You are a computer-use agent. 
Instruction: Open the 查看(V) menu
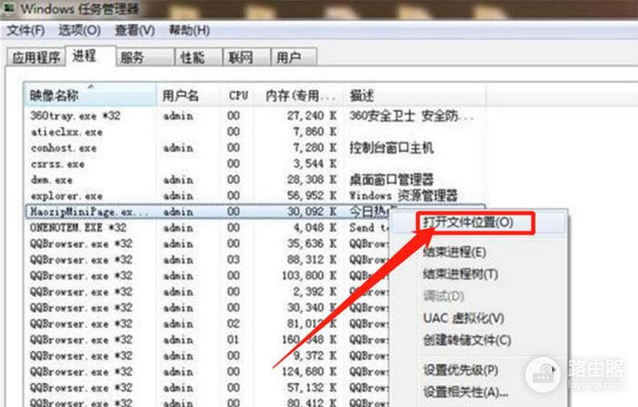(x=134, y=30)
